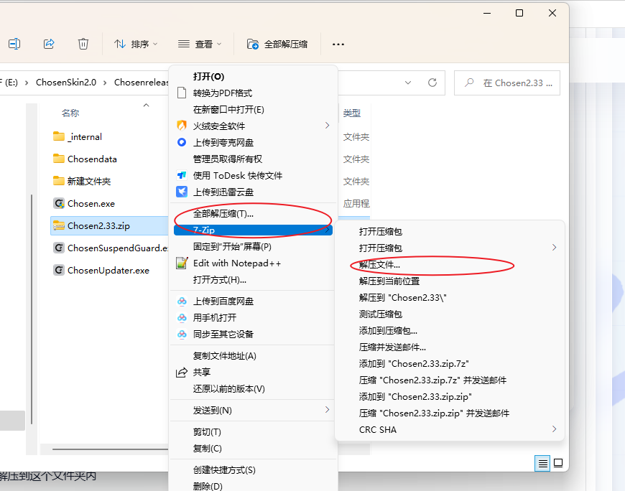Click the search box 在 Chosen2.33
The height and width of the screenshot is (491, 625).
click(x=507, y=83)
